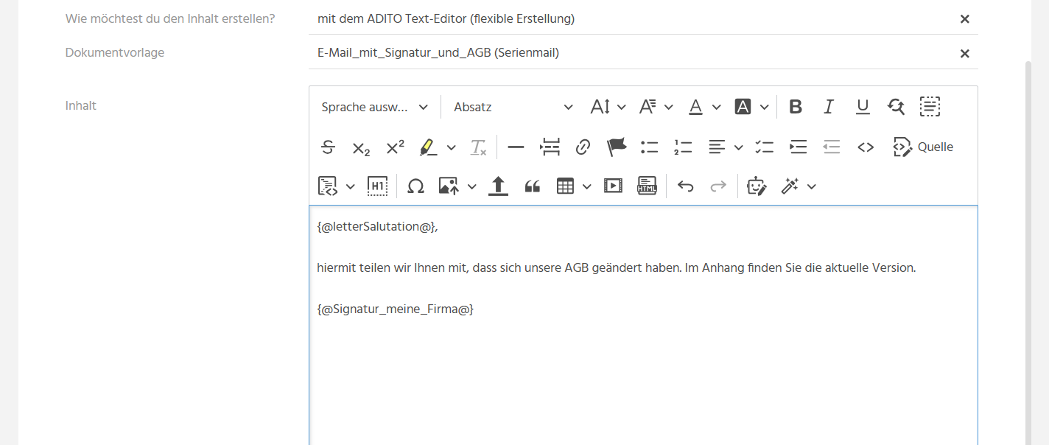This screenshot has height=445, width=1049.
Task: Click the ADITO Text-Editor selection field
Action: click(x=643, y=18)
